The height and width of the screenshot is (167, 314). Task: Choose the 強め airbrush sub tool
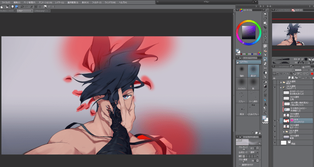click(242, 71)
